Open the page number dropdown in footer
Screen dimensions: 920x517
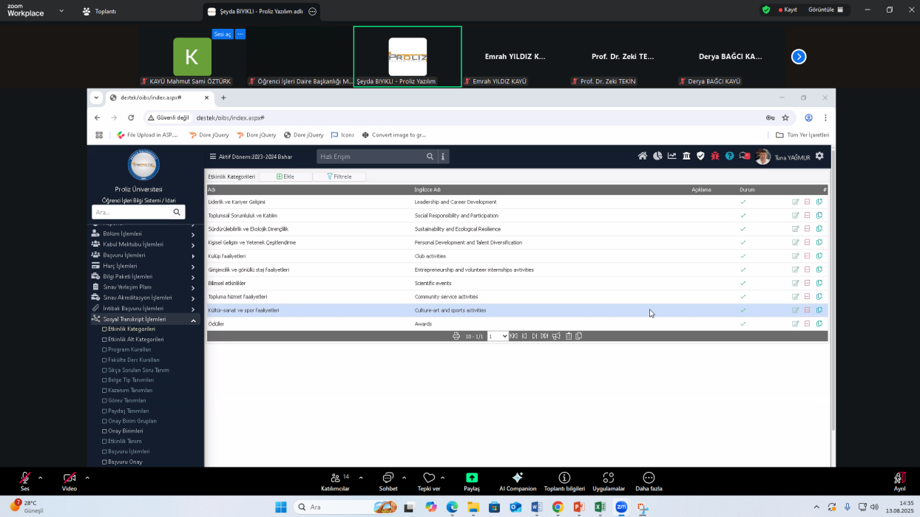[x=498, y=336]
